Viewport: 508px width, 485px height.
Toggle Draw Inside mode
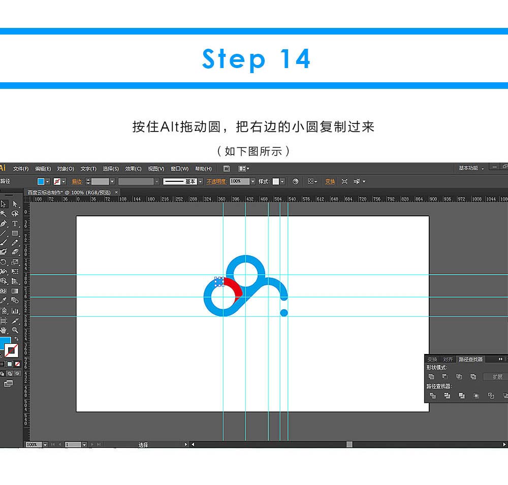pos(17,374)
